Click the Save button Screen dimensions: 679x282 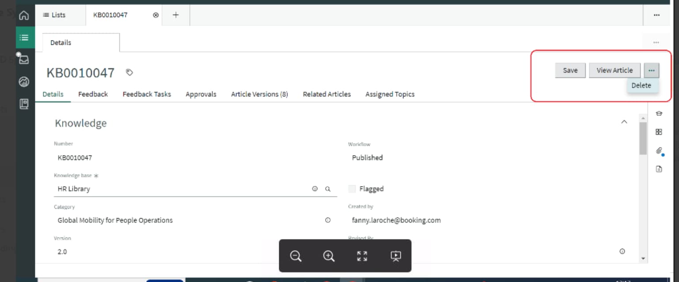pos(570,70)
